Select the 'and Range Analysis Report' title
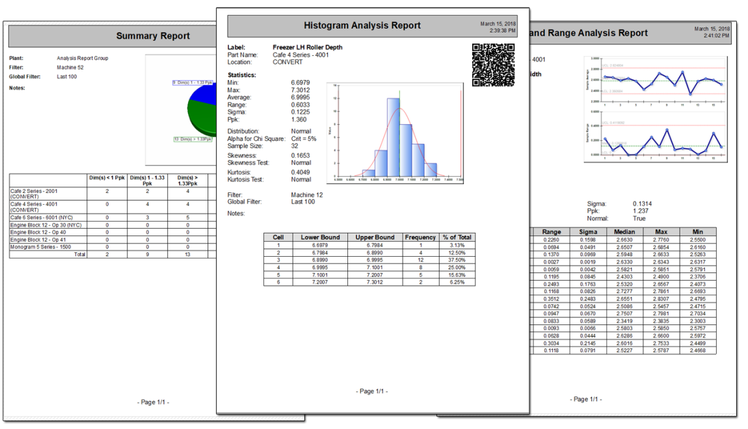Viewport: 748px width, 429px height. 589,33
